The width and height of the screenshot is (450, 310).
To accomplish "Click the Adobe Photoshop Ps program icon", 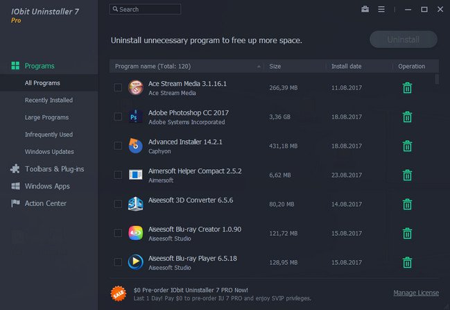I will 135,117.
